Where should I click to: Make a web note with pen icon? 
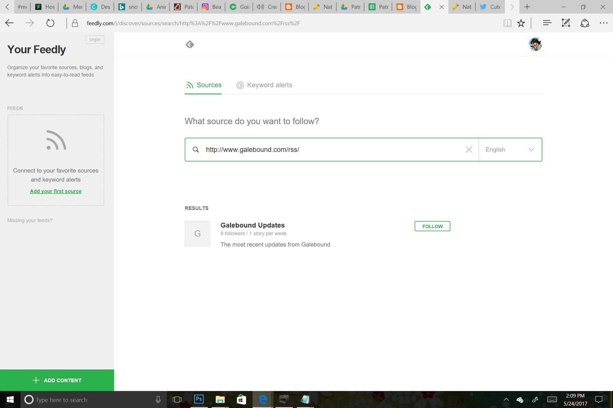tap(566, 23)
